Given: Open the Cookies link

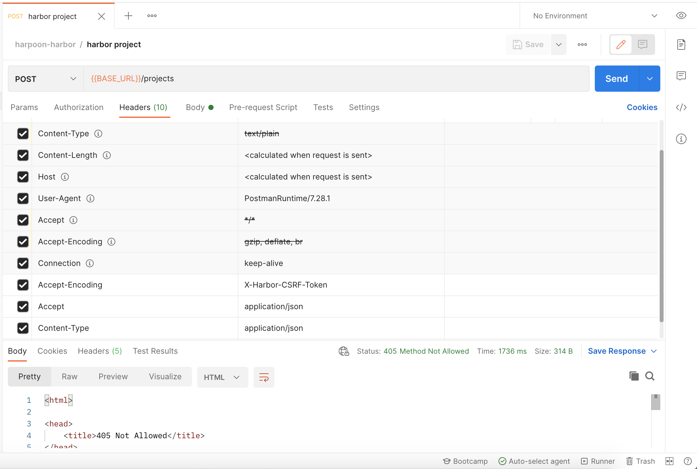Looking at the screenshot, I should 642,107.
